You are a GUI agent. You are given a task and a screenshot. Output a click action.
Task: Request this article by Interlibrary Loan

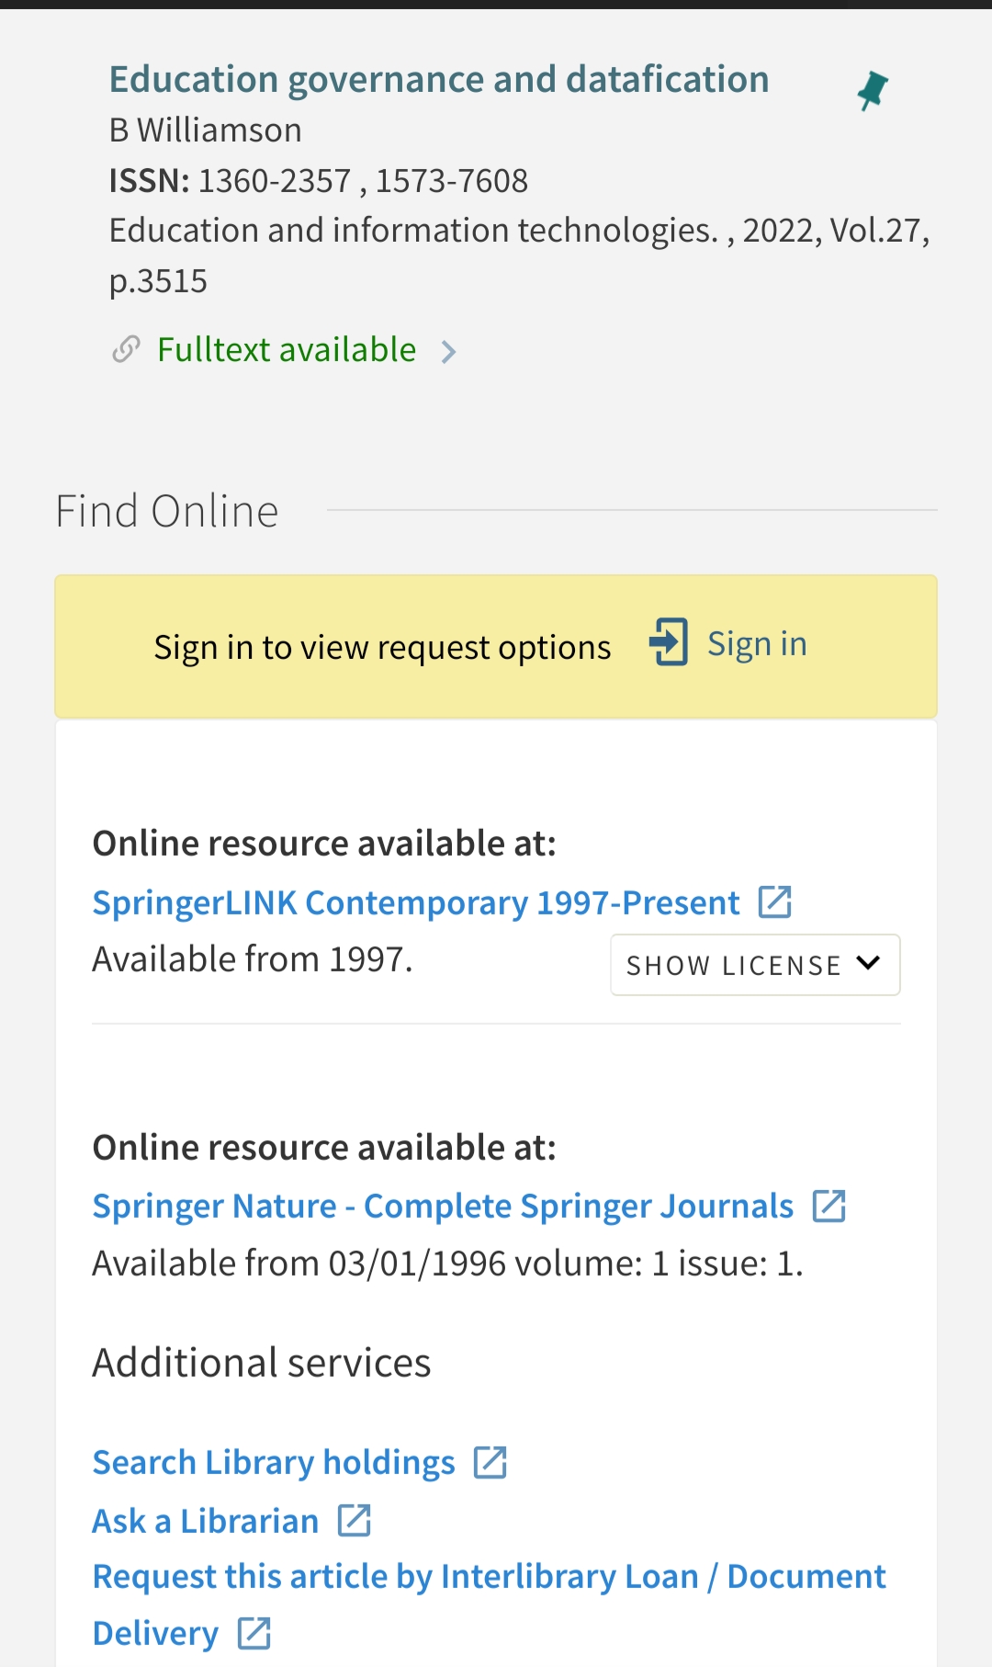[489, 1577]
